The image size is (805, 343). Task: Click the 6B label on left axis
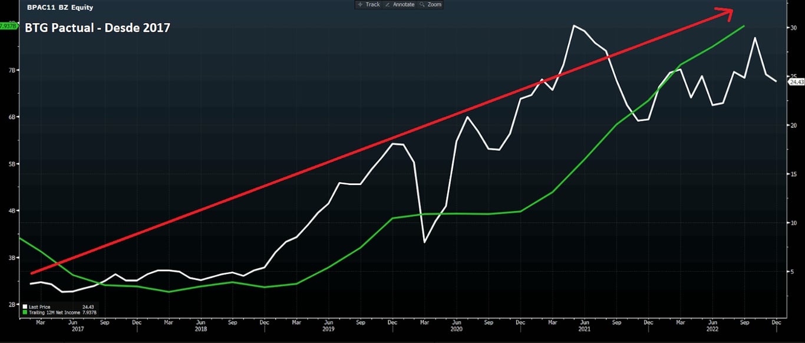pyautogui.click(x=12, y=117)
